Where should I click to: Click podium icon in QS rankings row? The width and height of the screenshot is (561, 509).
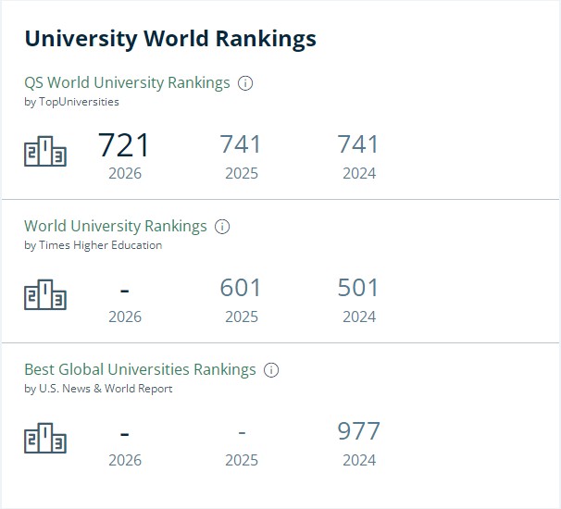coord(45,151)
